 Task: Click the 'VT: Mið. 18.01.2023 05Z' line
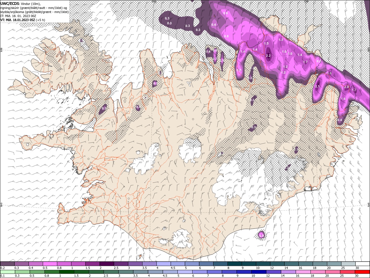18,20
